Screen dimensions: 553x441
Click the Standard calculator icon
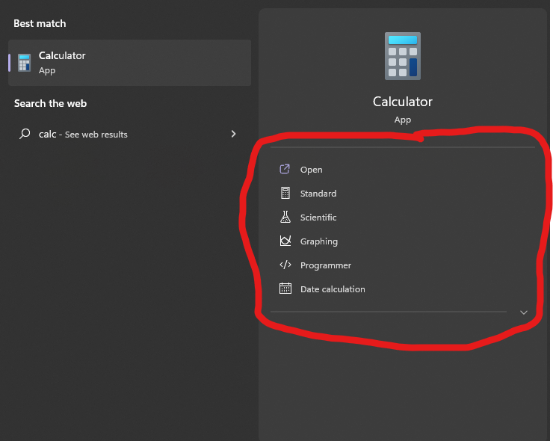point(285,193)
